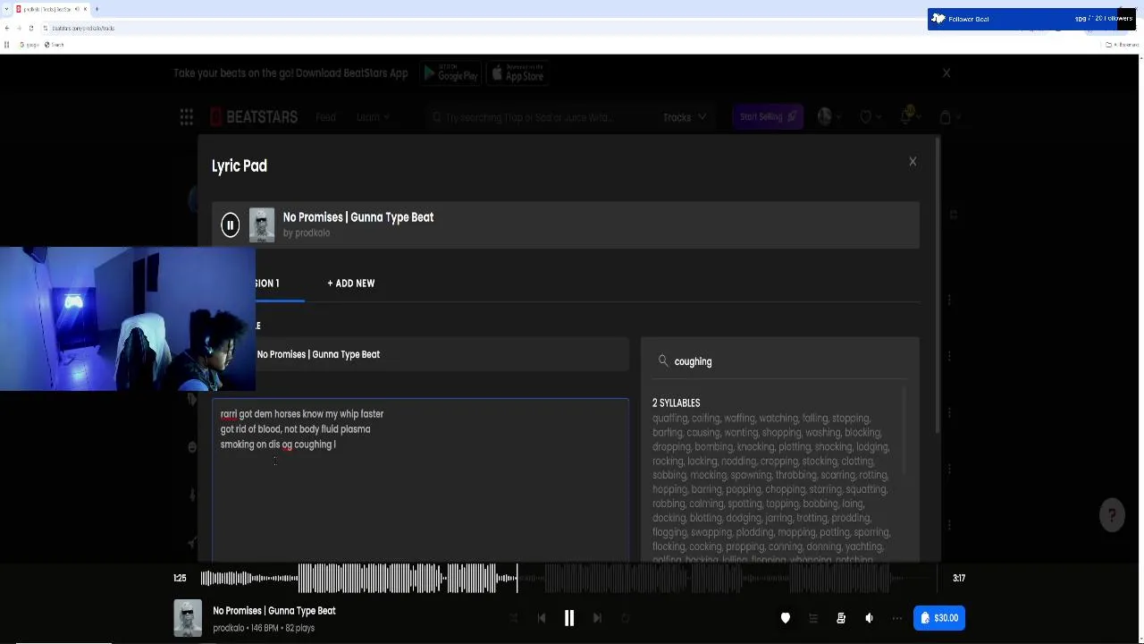
Task: Open the Feed menu item
Action: (x=325, y=117)
